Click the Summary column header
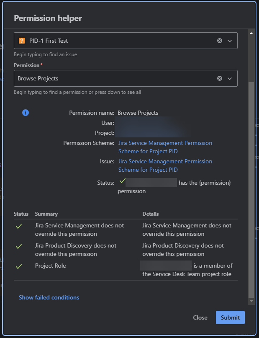 46,214
